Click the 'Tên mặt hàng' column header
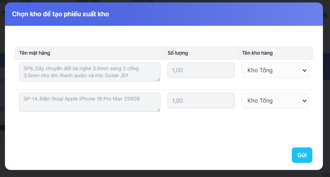330x177 pixels. point(35,53)
